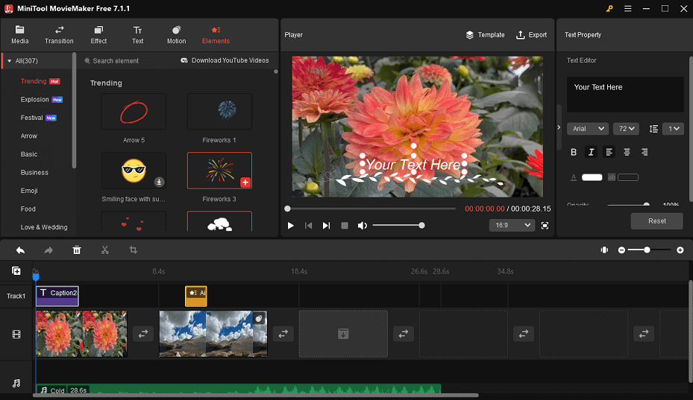Click the player progress bar
693x400 pixels.
click(x=371, y=209)
